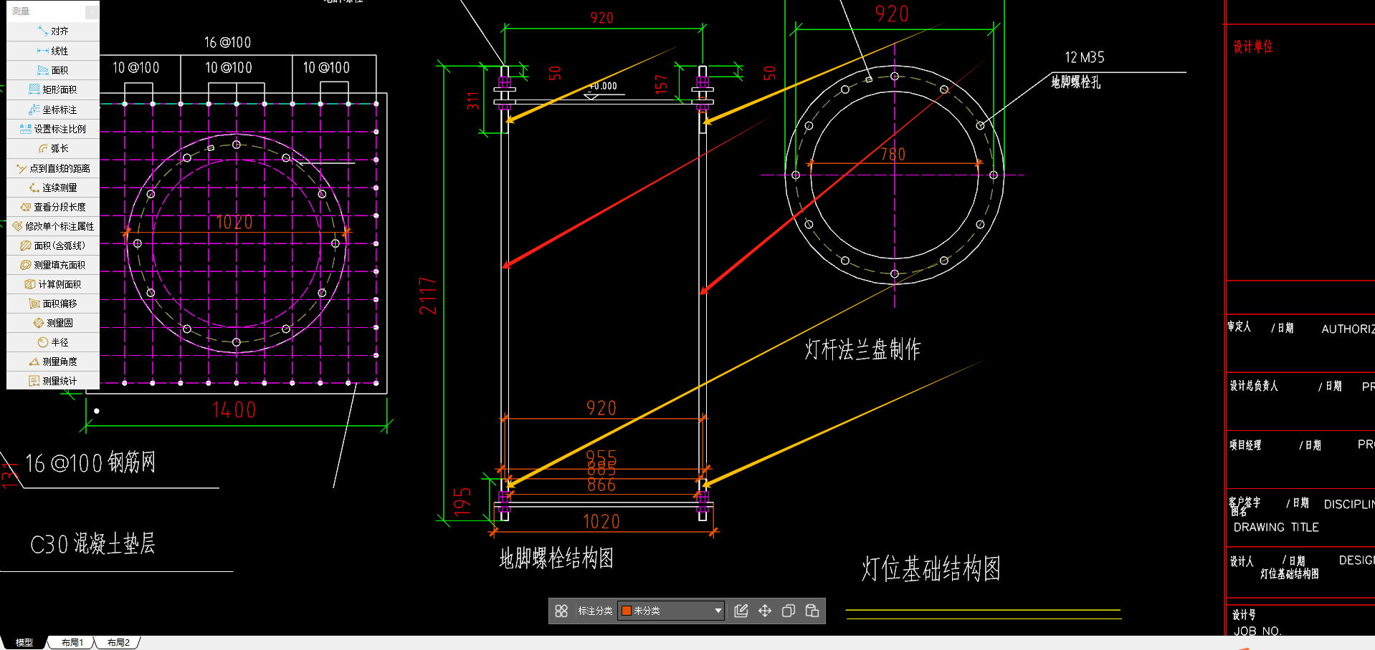
Task: Click the 195 vertical dimension text
Action: pyautogui.click(x=462, y=501)
